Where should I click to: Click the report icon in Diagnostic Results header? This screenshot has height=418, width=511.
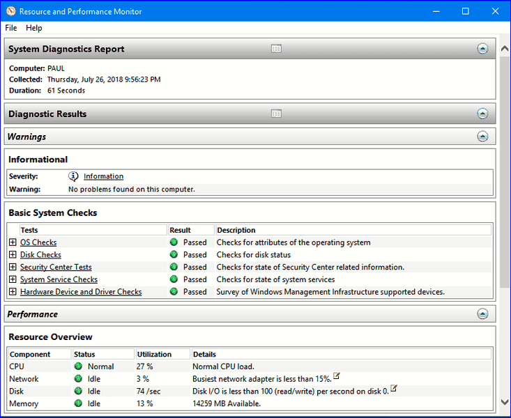point(276,114)
